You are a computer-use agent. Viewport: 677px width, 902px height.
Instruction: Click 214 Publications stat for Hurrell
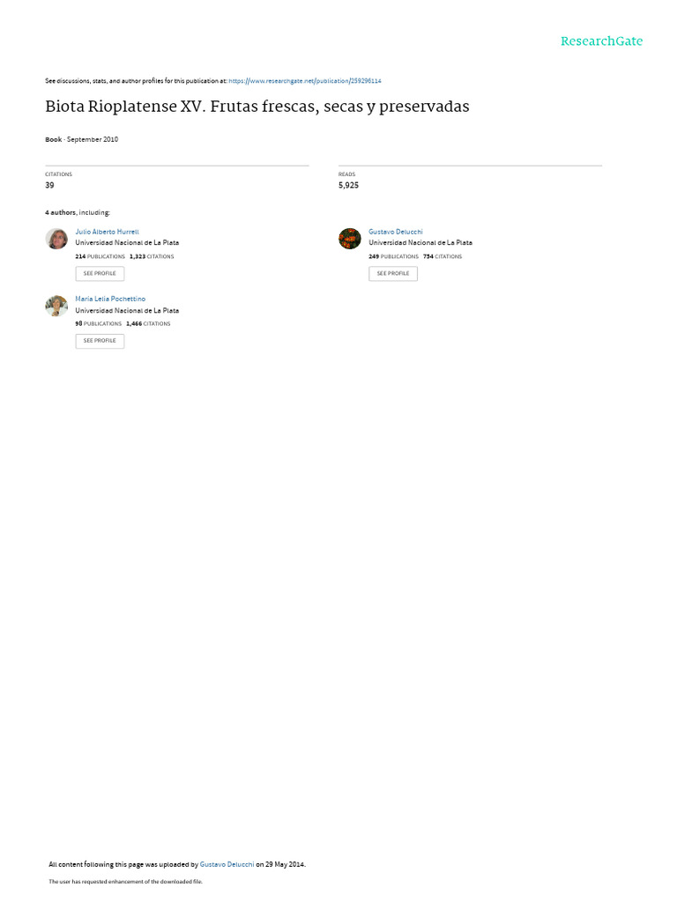[x=100, y=256]
